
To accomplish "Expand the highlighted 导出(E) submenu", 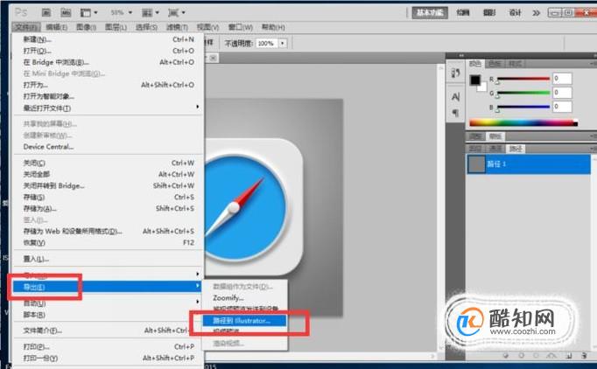I will 108,287.
